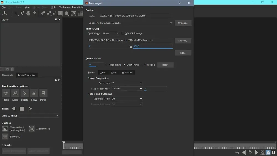
Task: Toggle Rotate track motion option
Action: click(25, 93)
